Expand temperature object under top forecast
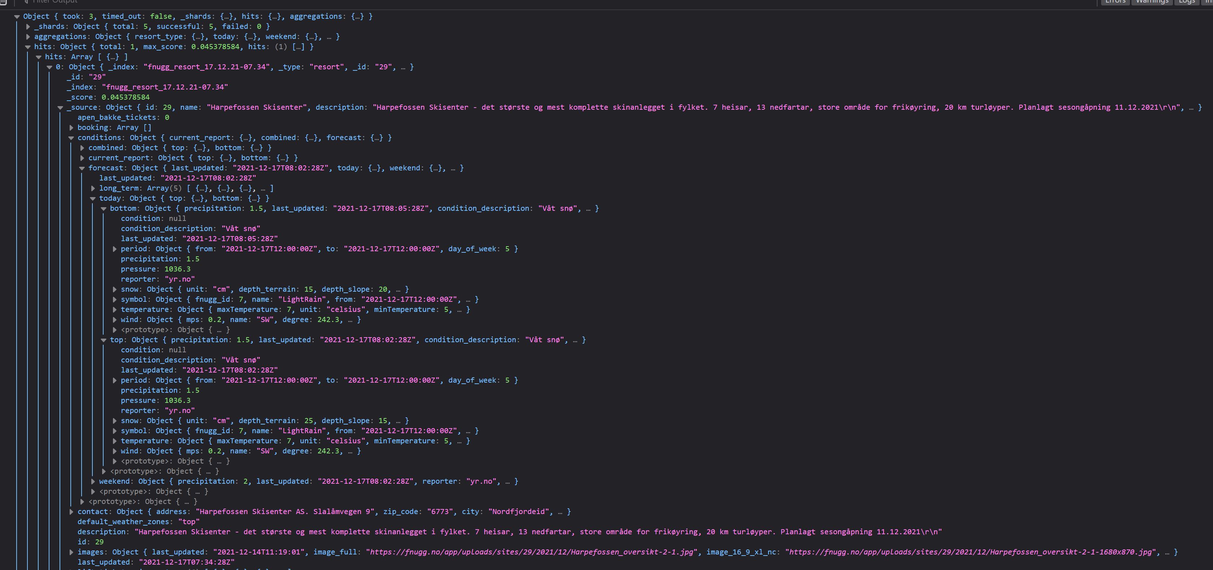The image size is (1213, 570). coord(115,441)
